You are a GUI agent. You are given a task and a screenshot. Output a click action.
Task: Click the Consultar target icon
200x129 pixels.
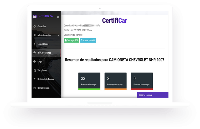click(35, 26)
